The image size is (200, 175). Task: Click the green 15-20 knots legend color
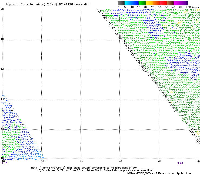142,3
